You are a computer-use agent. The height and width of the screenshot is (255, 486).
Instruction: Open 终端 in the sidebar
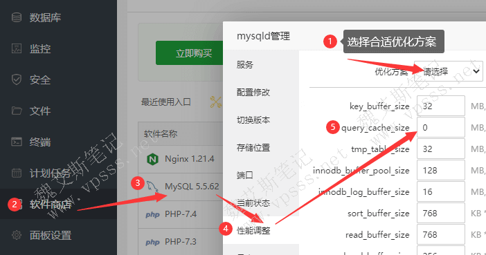40,142
